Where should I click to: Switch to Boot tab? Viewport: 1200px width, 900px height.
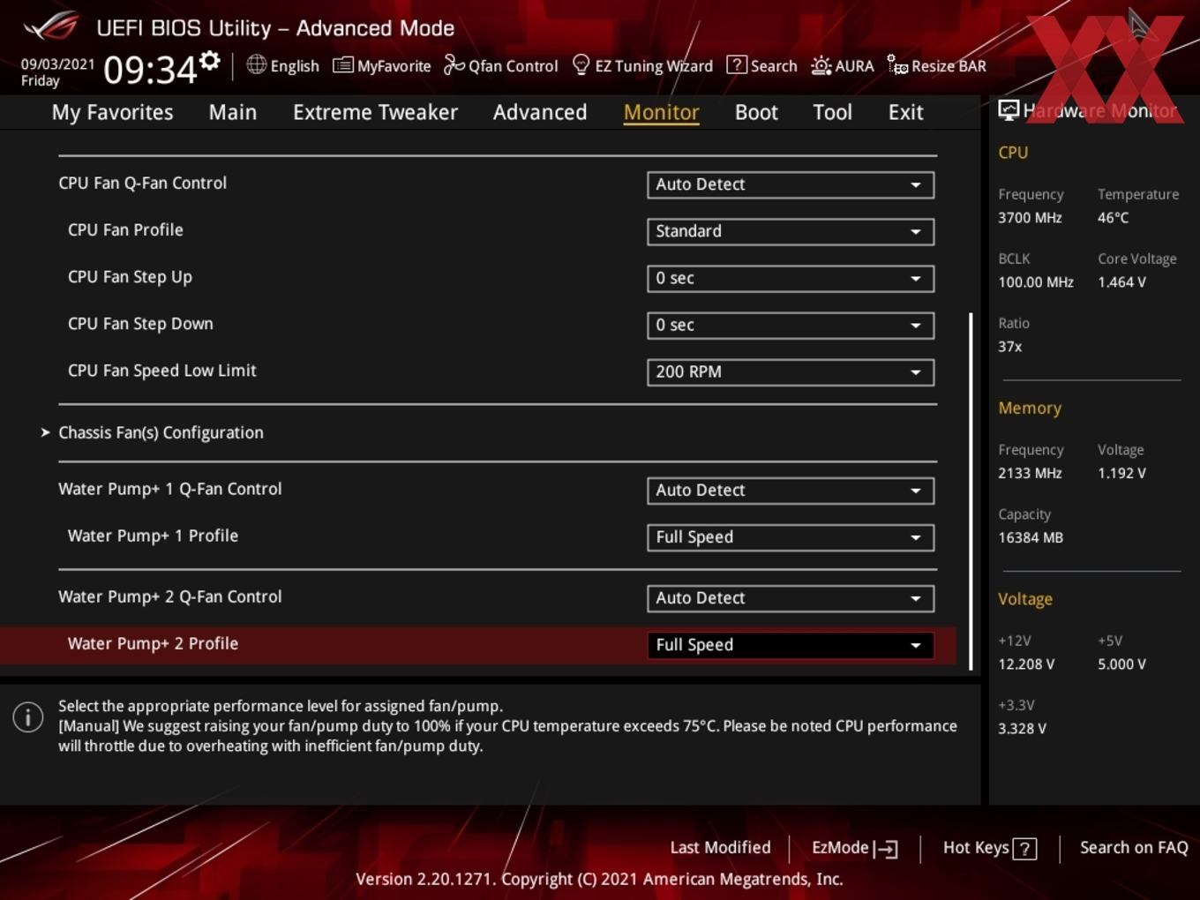(756, 112)
